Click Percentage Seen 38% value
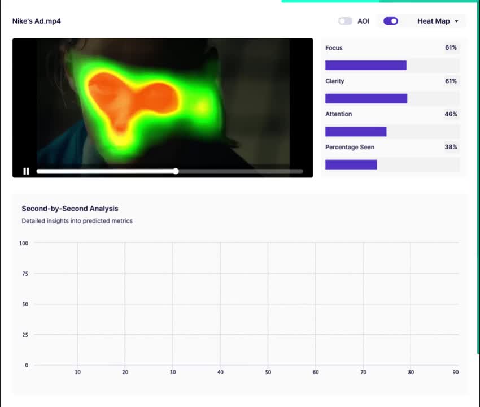The image size is (480, 407). click(x=451, y=147)
